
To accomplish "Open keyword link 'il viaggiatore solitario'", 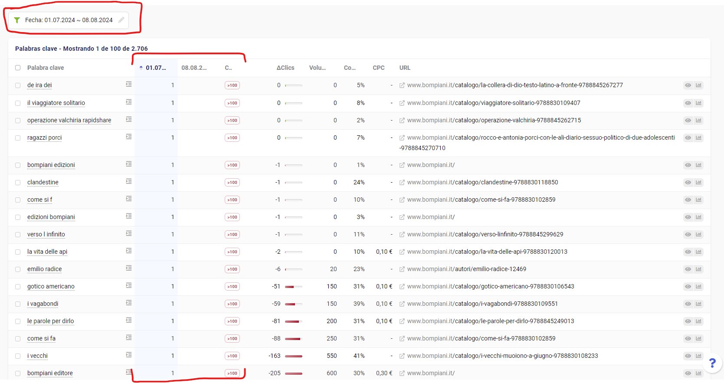I will 56,103.
